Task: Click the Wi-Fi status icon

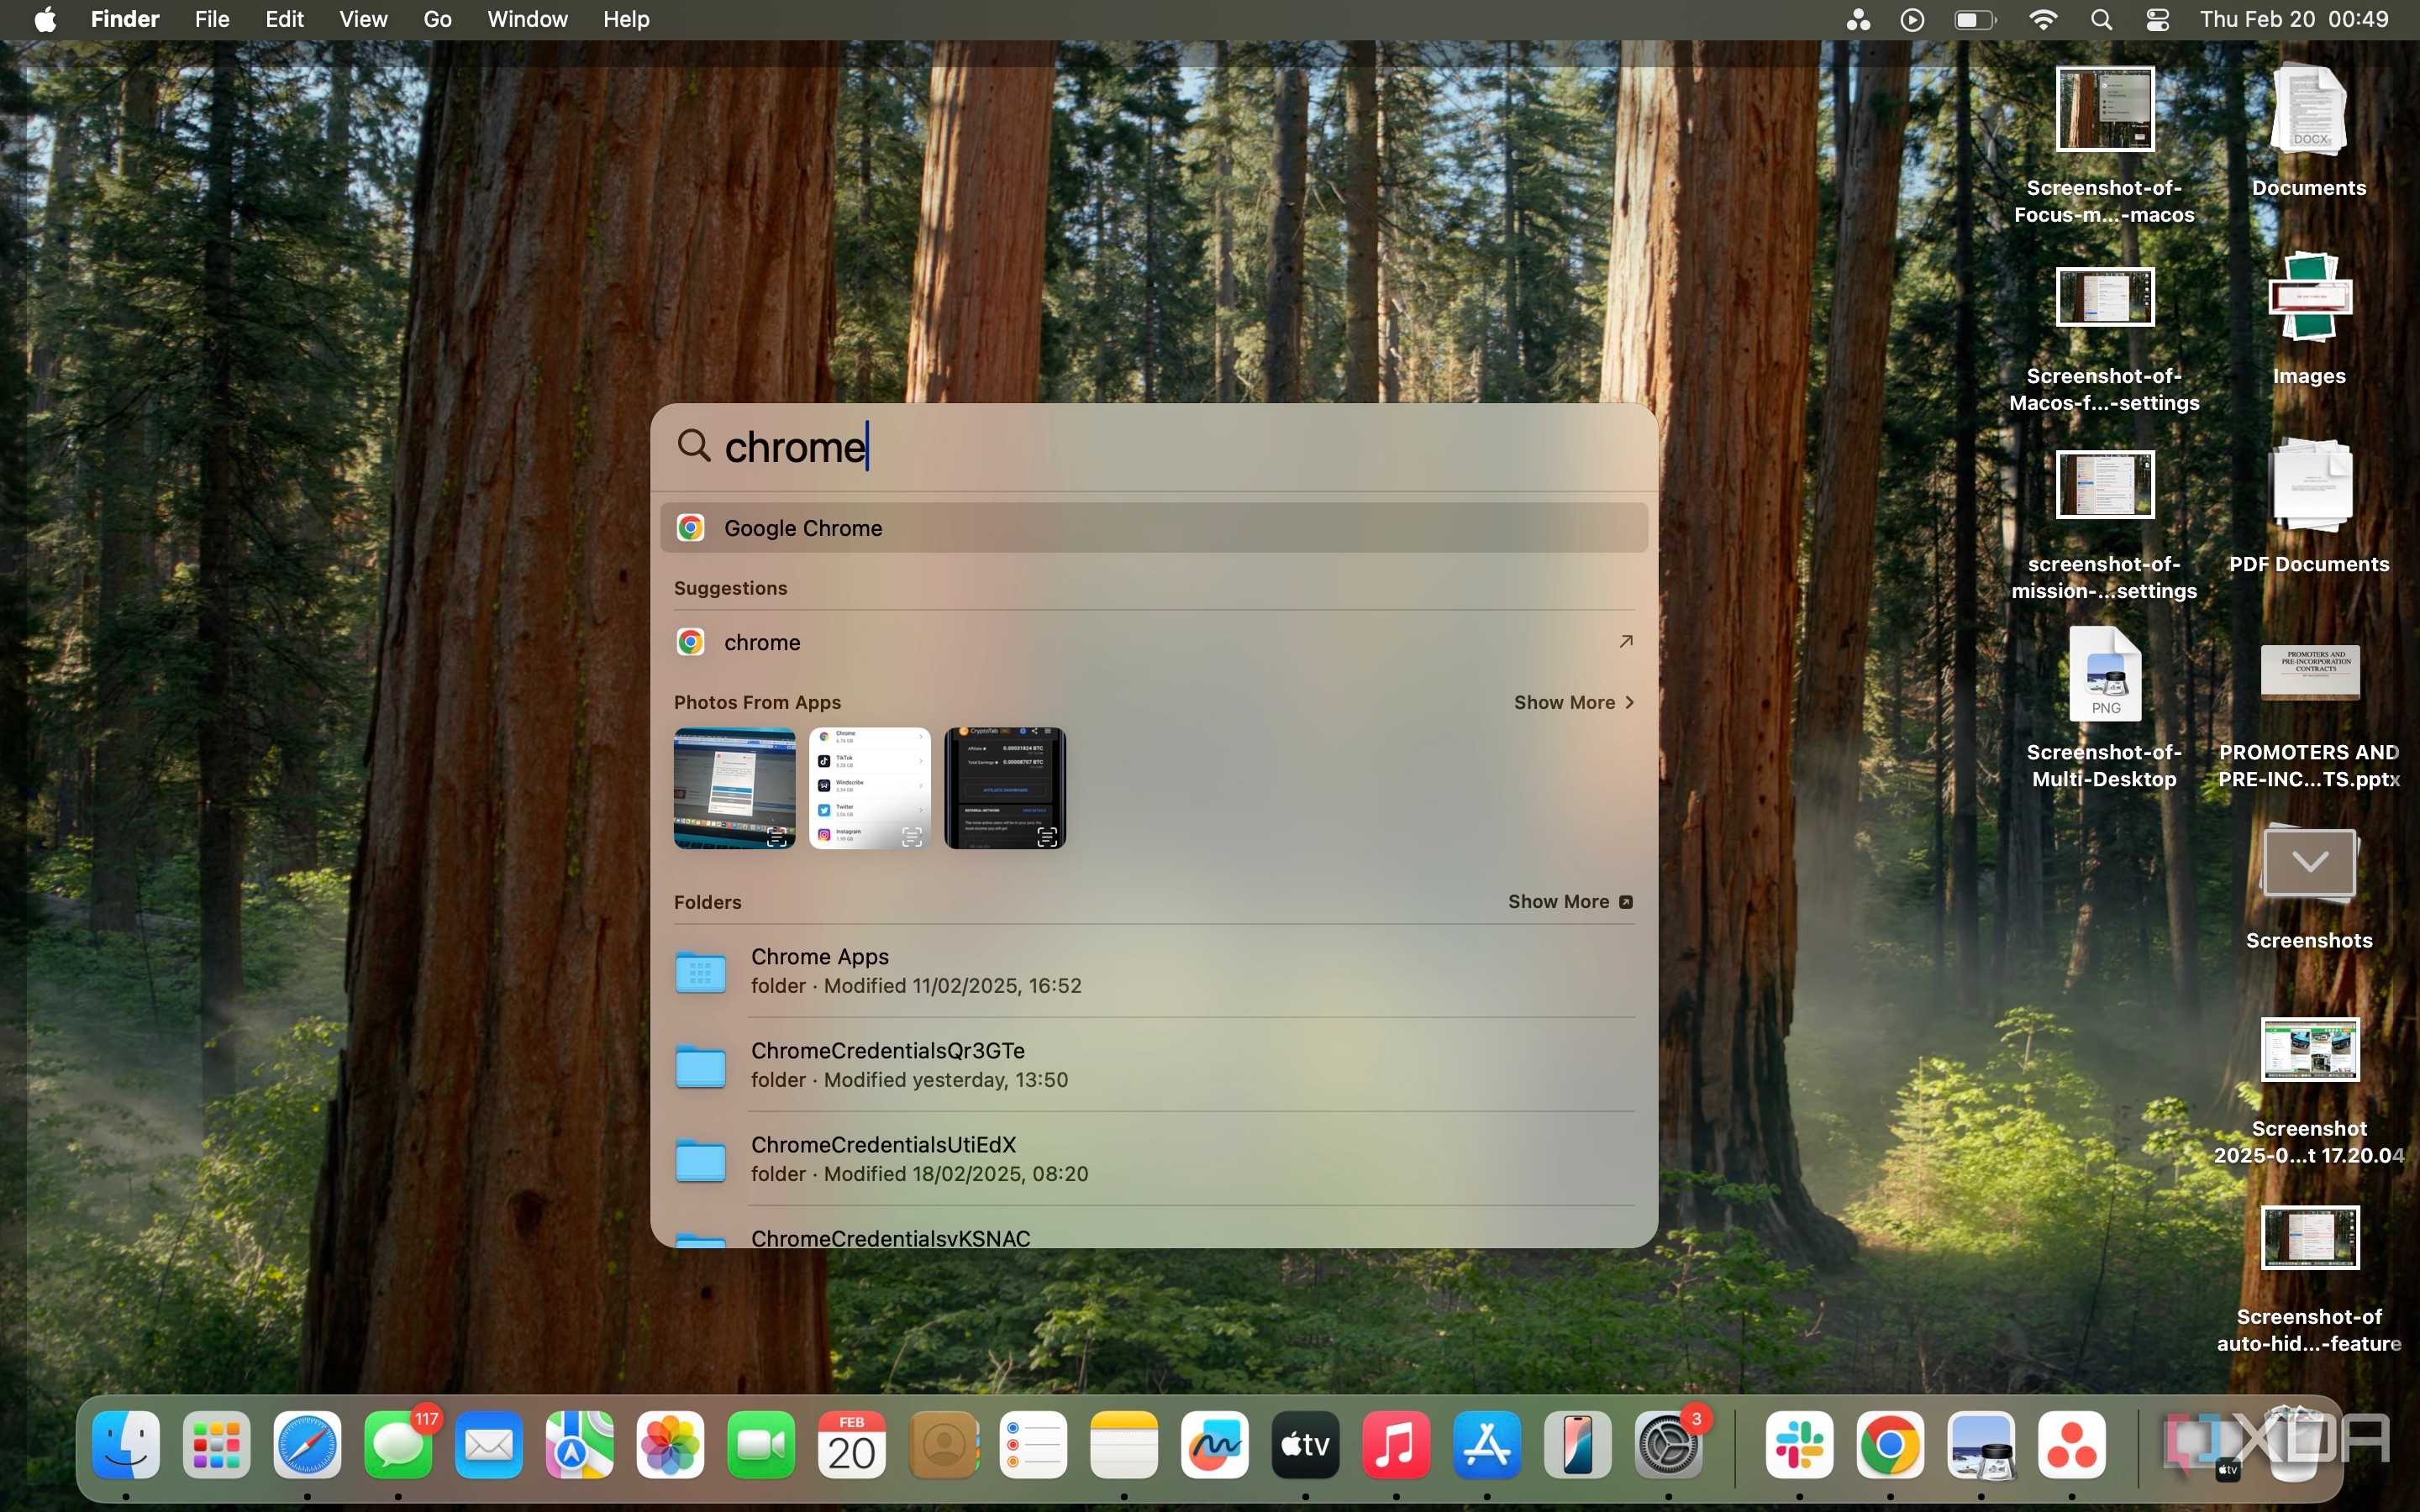Action: pos(2043,19)
